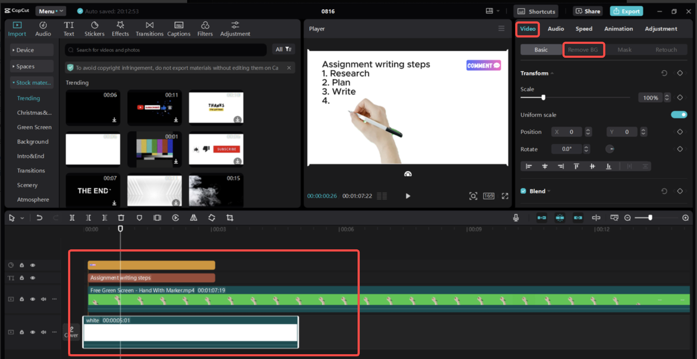Align clip to left edge
The width and height of the screenshot is (697, 359).
point(528,166)
